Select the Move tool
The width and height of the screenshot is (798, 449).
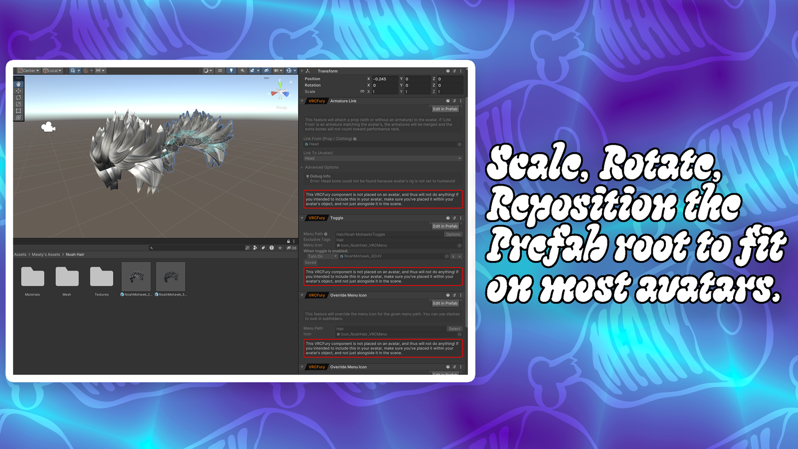tap(18, 91)
